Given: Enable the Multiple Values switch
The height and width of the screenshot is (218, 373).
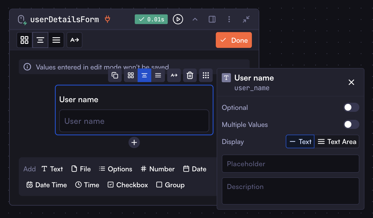Looking at the screenshot, I should click(x=351, y=125).
